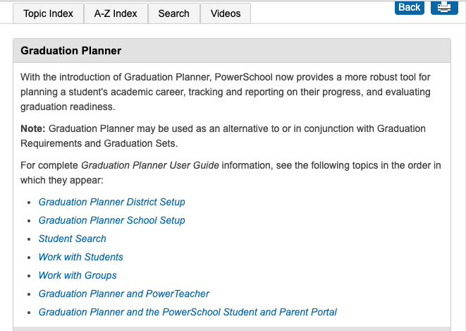The height and width of the screenshot is (331, 466).
Task: Select the Search tab
Action: click(x=173, y=13)
